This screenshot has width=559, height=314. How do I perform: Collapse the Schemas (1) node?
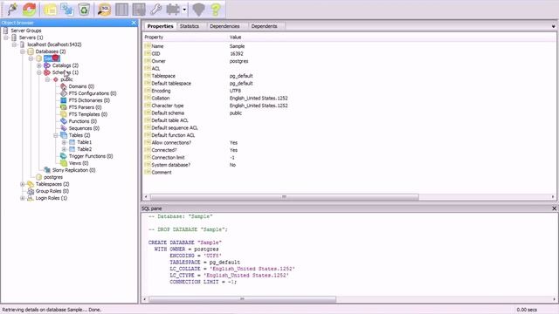[x=39, y=72]
